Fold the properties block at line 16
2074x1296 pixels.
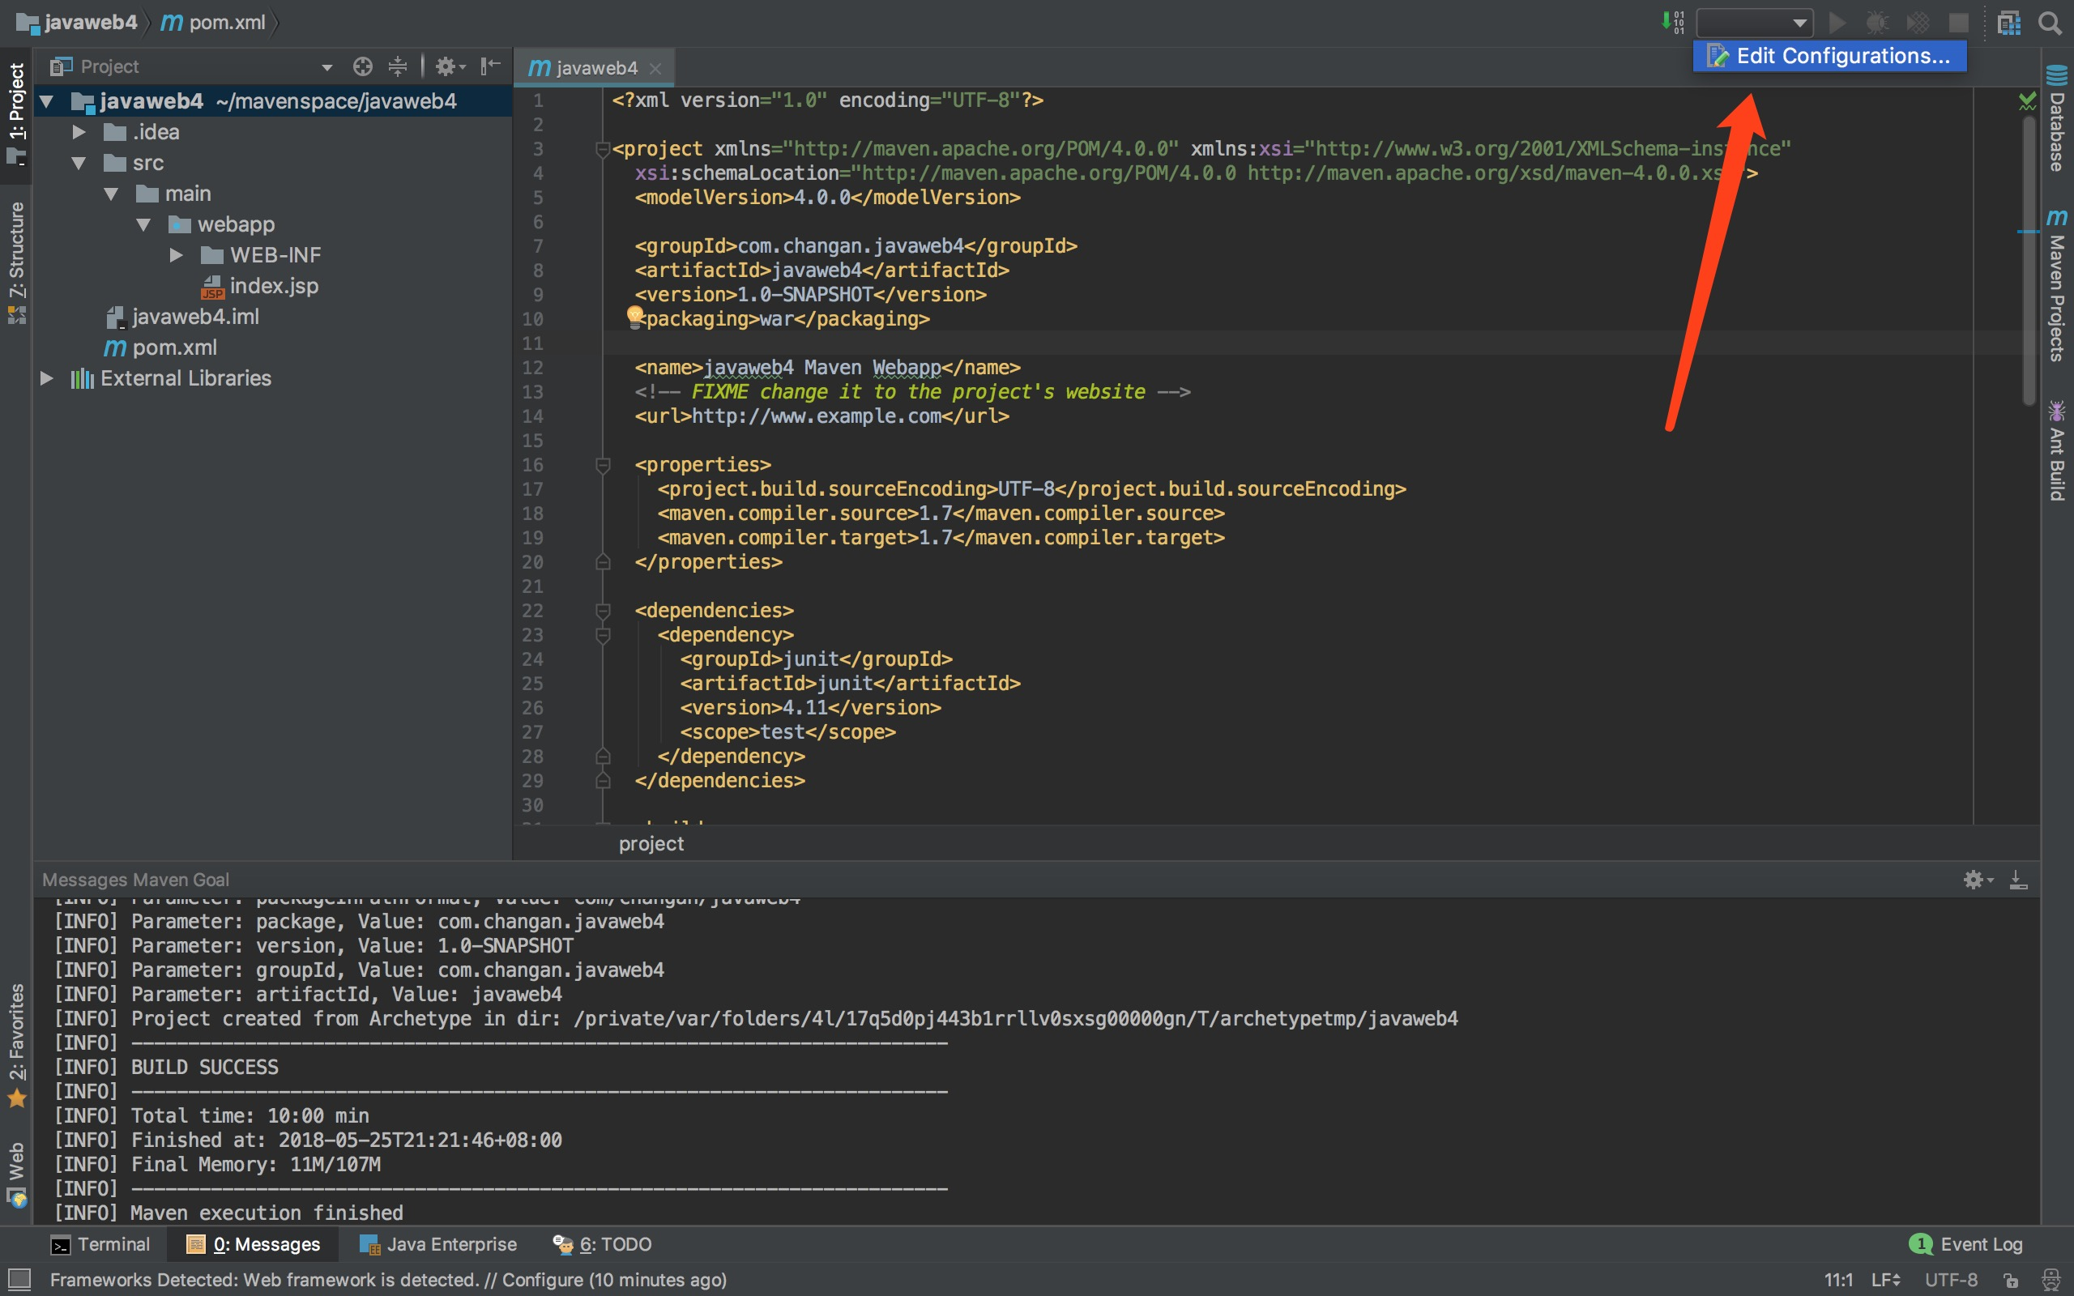[x=603, y=465]
